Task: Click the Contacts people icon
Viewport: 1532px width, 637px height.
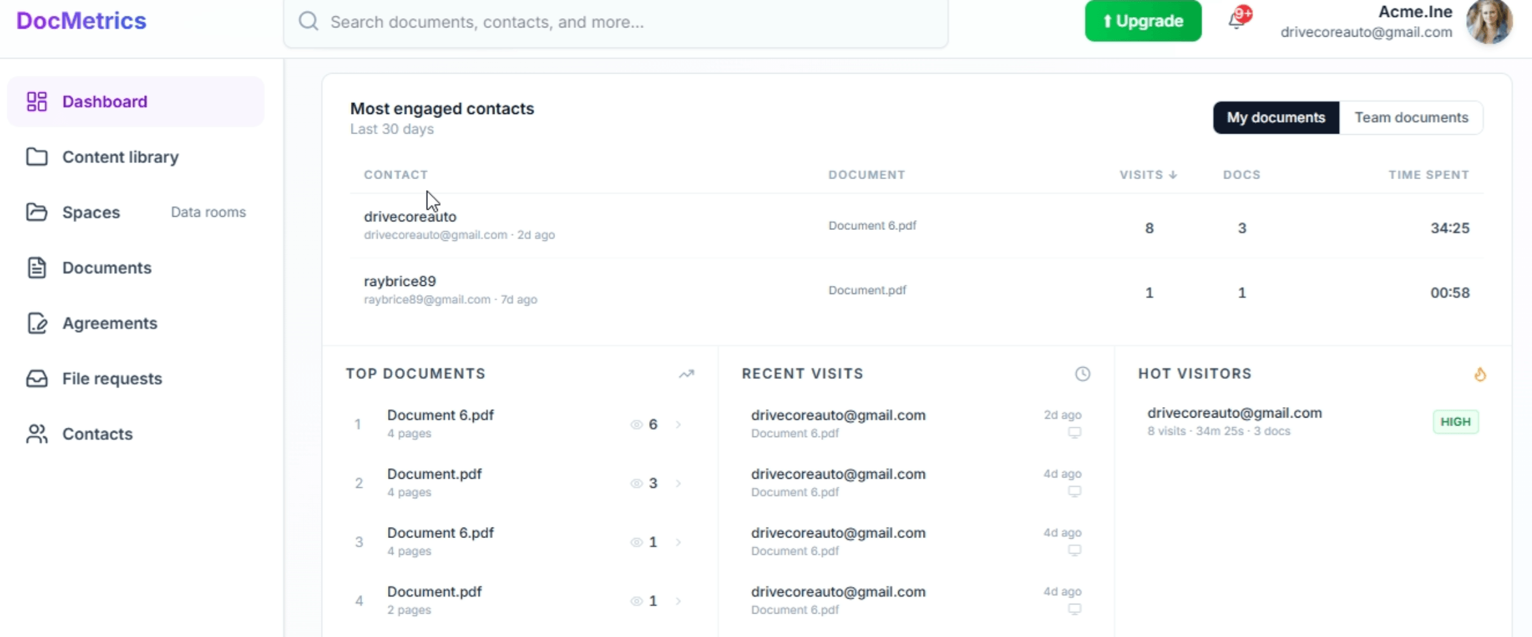Action: [x=36, y=434]
